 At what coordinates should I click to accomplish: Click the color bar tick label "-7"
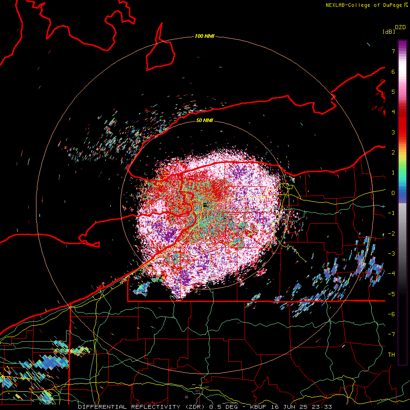point(391,334)
